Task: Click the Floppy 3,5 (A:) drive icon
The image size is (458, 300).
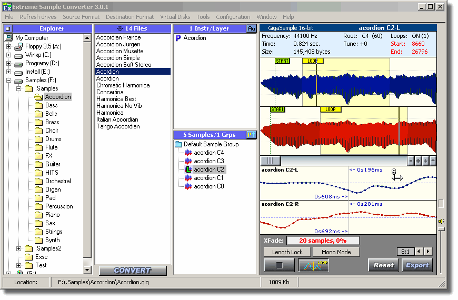Action: 19,46
